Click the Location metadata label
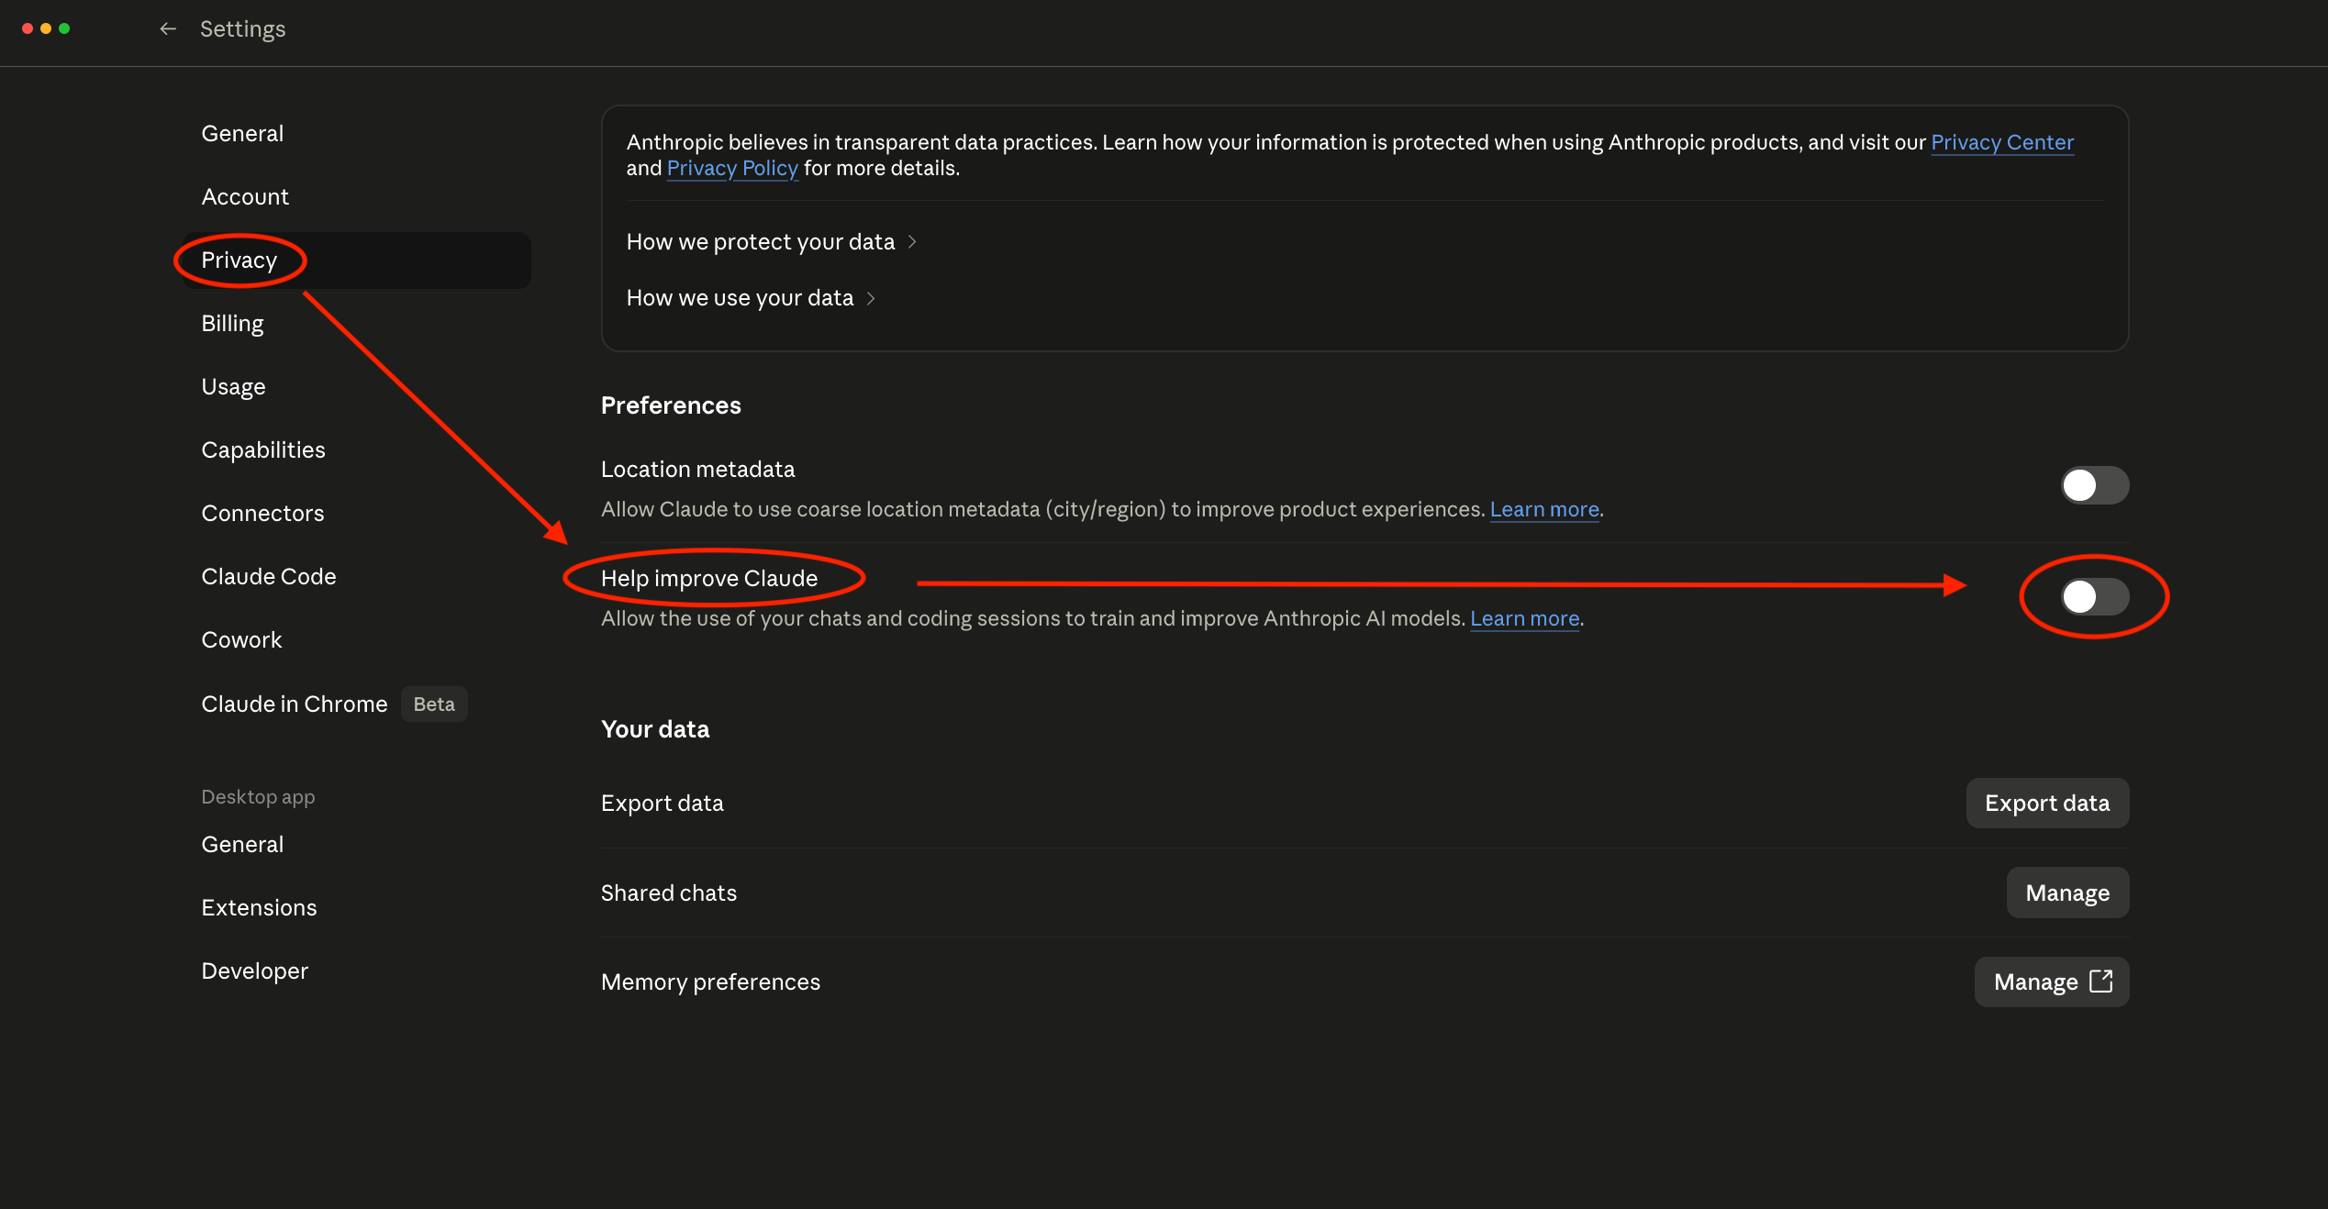2328x1209 pixels. point(697,470)
